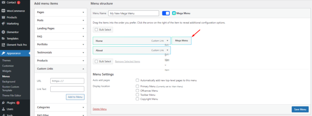Open WooCommerce in the admin sidebar

click(16, 11)
